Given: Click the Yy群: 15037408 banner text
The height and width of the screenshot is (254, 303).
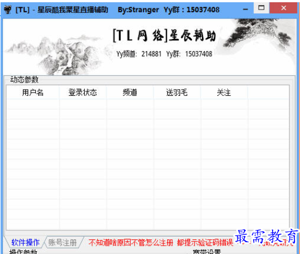Looking at the screenshot, I should pyautogui.click(x=189, y=54).
